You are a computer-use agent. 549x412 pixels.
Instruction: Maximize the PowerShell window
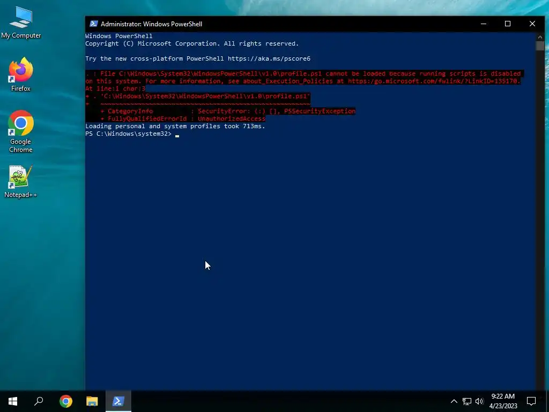click(x=508, y=24)
